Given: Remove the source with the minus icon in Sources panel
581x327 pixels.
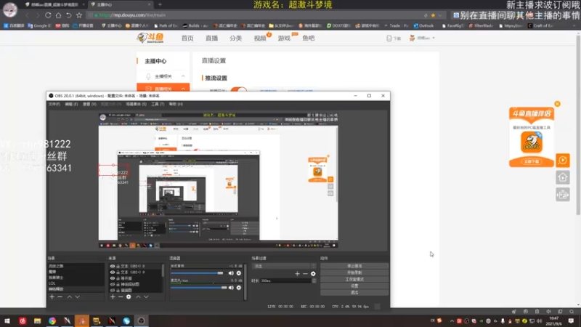Looking at the screenshot, I should pos(121,297).
